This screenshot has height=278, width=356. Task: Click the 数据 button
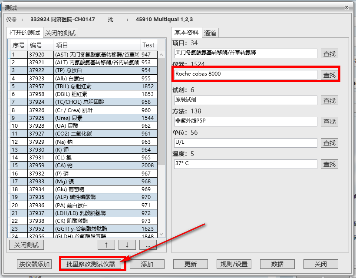pos(277,264)
